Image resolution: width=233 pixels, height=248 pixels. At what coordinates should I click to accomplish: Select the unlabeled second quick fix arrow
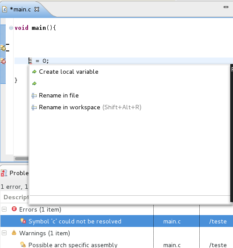(34, 83)
